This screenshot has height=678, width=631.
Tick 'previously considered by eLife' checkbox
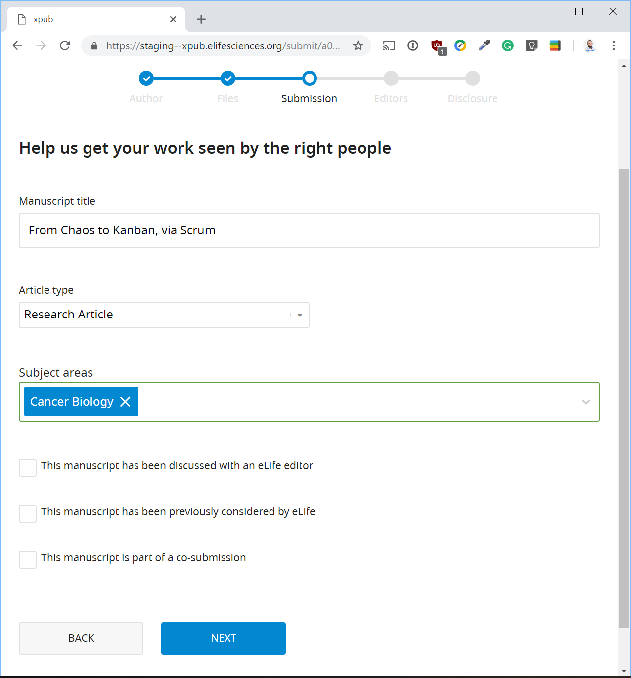28,514
